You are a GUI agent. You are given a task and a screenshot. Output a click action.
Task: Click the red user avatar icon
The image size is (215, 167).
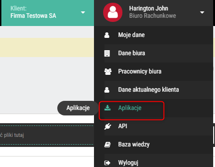coord(113,12)
